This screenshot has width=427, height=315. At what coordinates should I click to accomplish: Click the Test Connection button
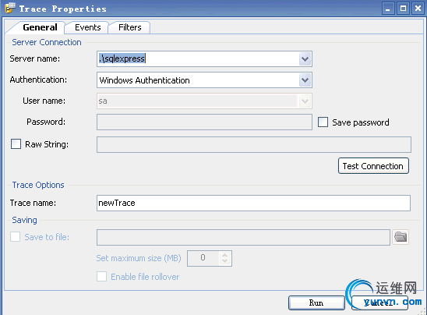[373, 165]
